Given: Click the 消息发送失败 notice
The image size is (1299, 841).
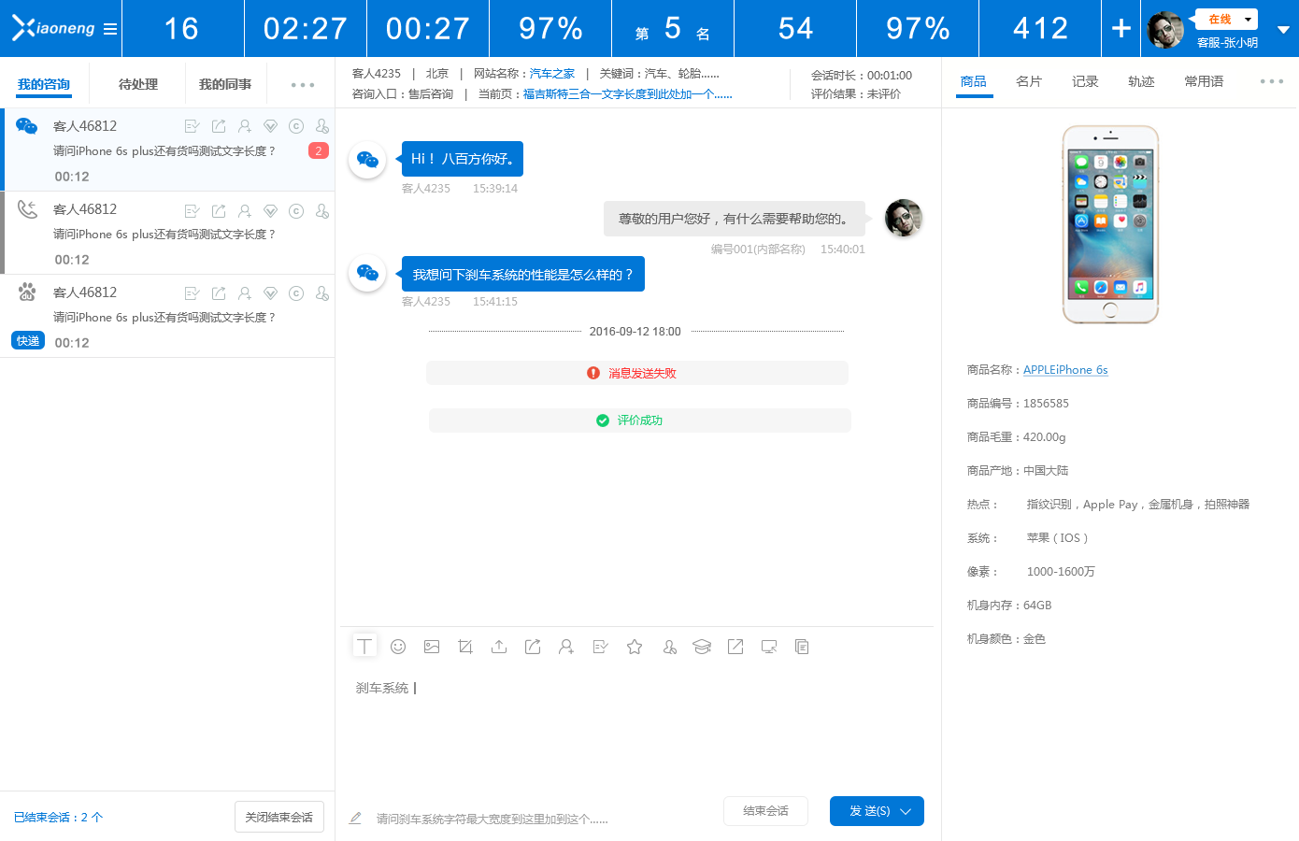Looking at the screenshot, I should (637, 373).
